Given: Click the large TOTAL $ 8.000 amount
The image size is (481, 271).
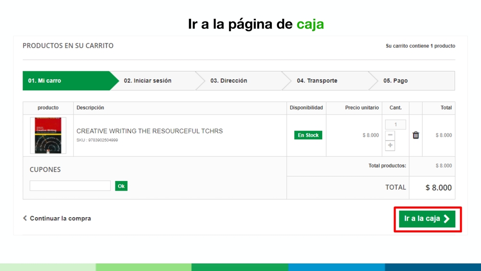Looking at the screenshot, I should coord(438,188).
